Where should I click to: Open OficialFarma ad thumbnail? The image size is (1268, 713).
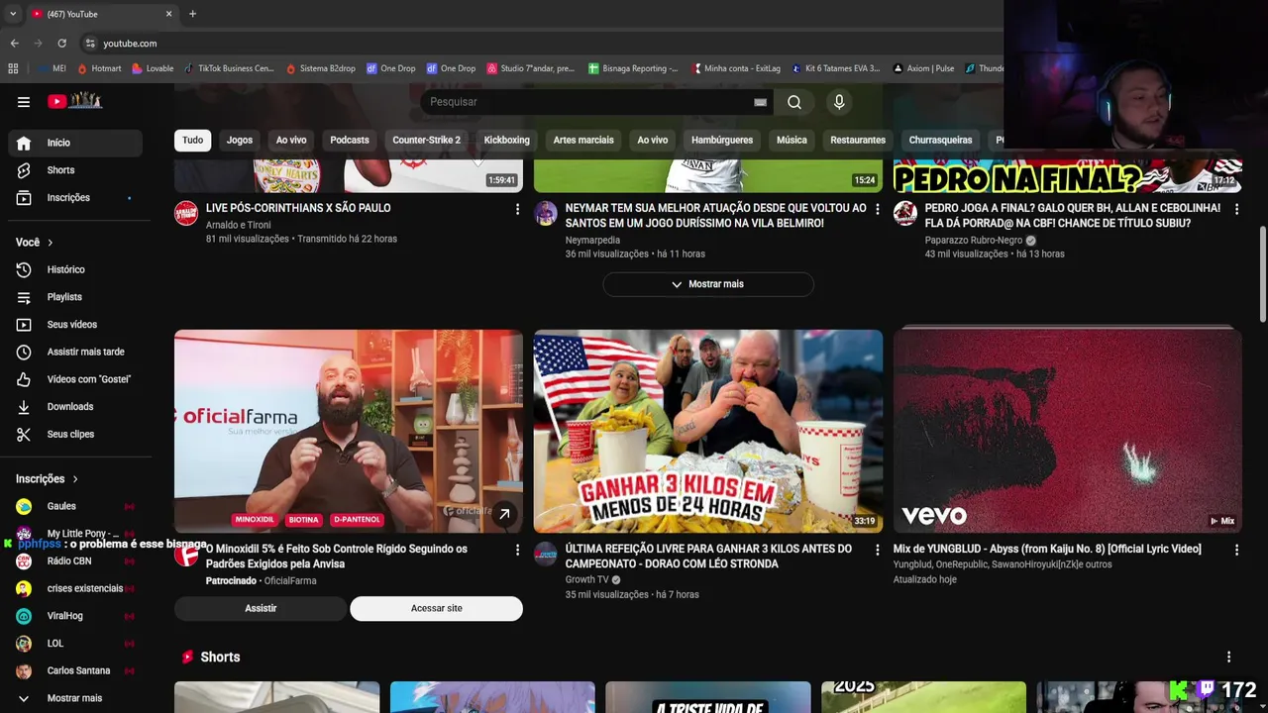(349, 431)
